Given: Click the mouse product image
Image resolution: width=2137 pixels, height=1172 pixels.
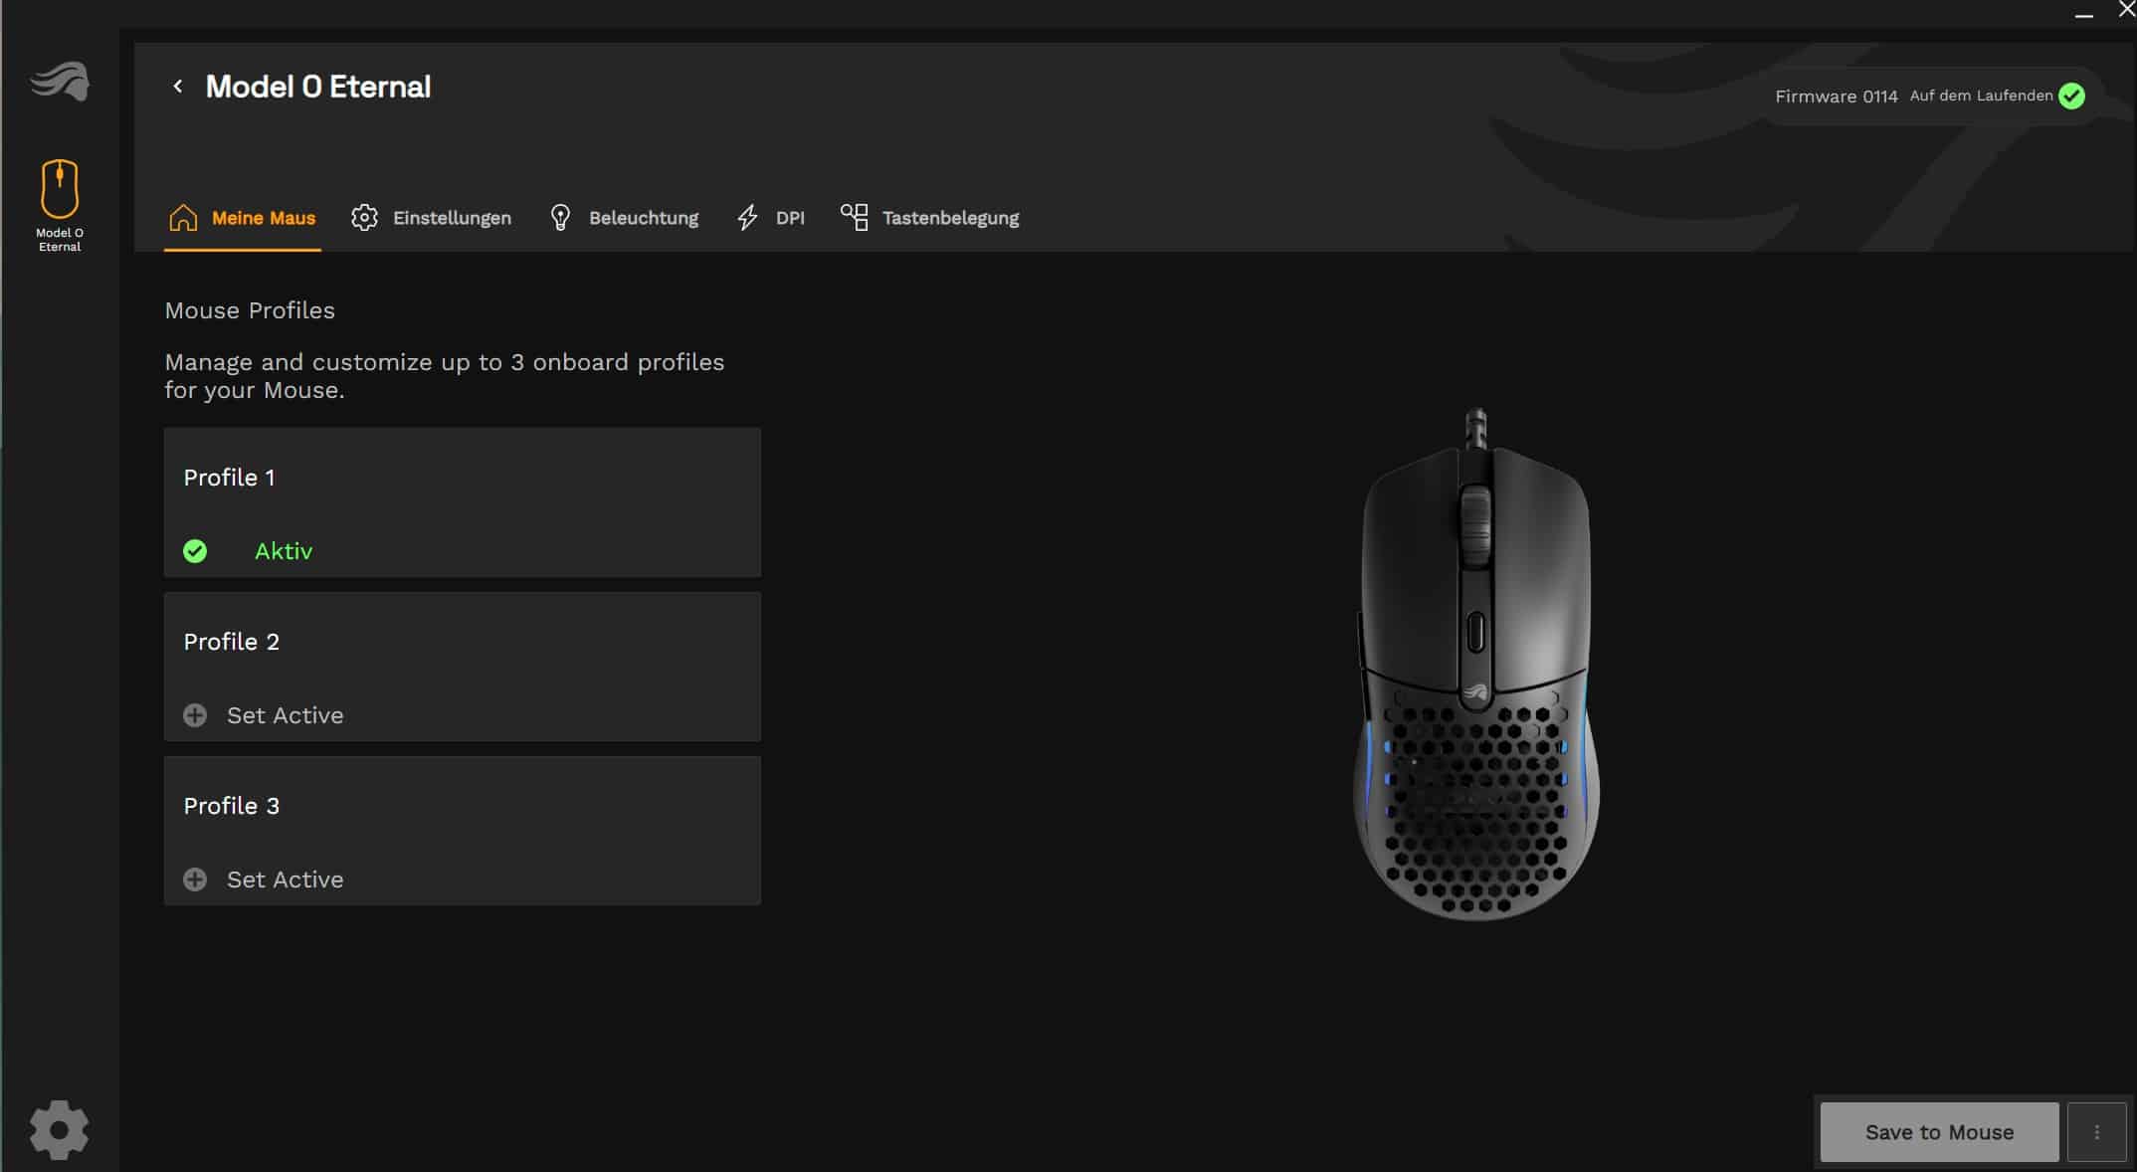Looking at the screenshot, I should pos(1476,665).
